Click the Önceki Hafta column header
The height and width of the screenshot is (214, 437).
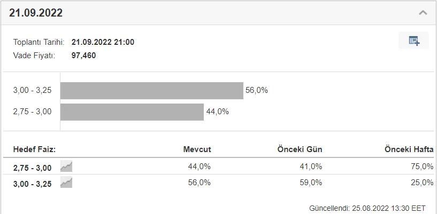tap(408, 149)
